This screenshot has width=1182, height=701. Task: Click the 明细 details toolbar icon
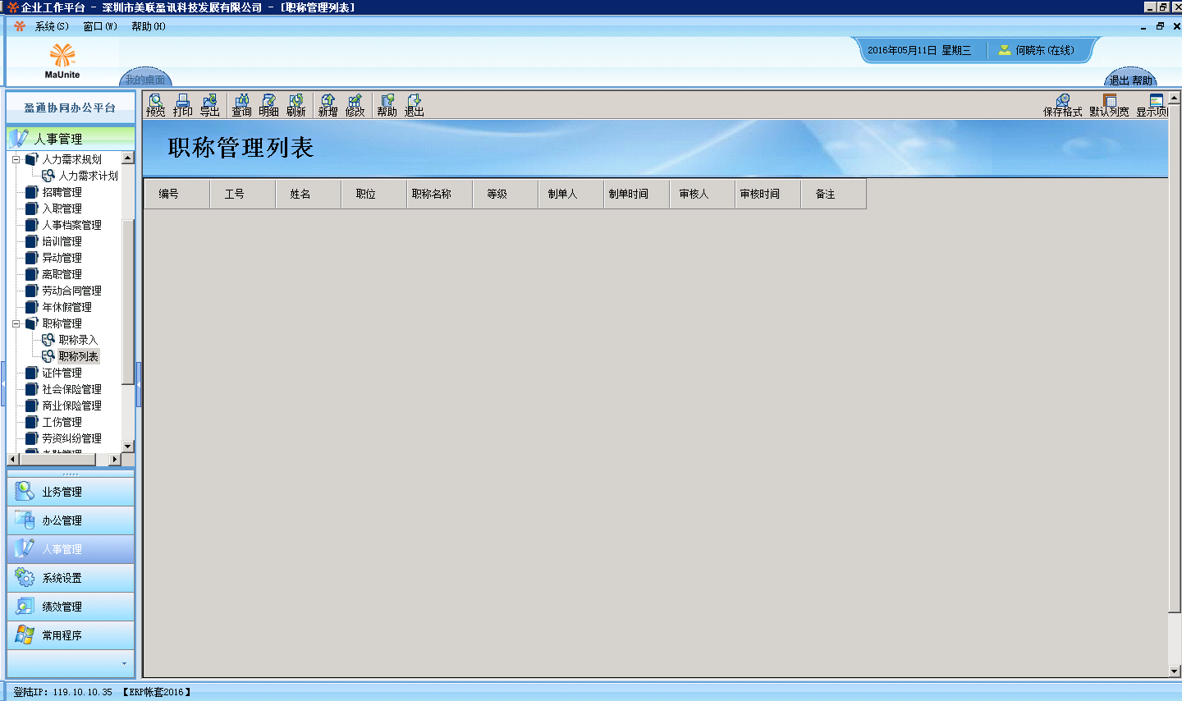(x=269, y=105)
